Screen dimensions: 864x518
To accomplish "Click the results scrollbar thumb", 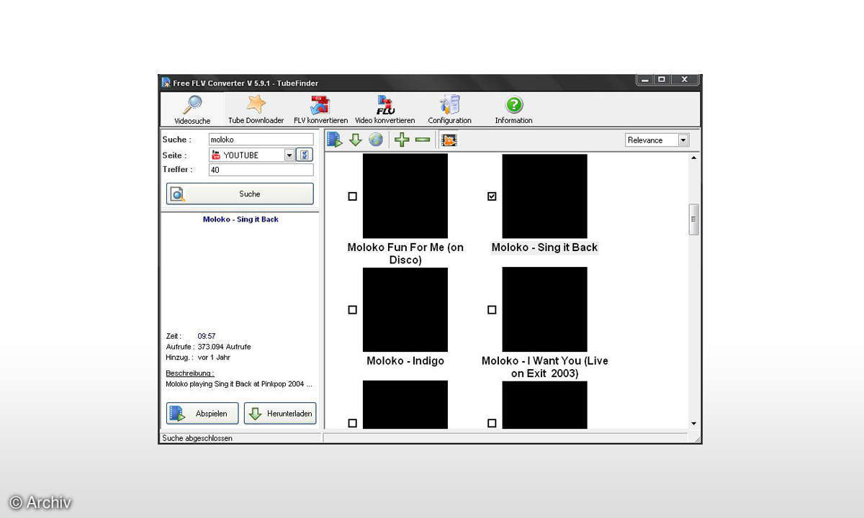I will pyautogui.click(x=694, y=219).
